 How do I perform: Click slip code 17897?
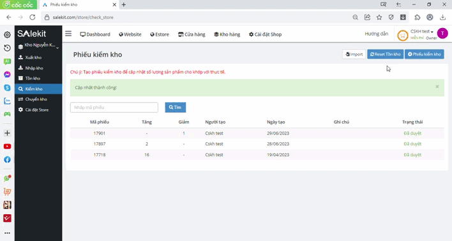click(x=100, y=144)
